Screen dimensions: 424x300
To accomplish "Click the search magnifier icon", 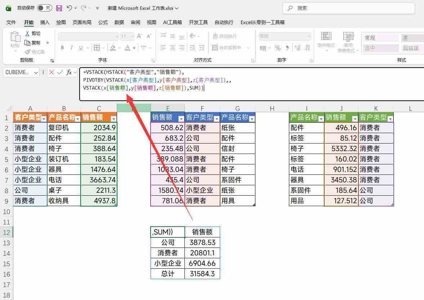I will 290,8.
